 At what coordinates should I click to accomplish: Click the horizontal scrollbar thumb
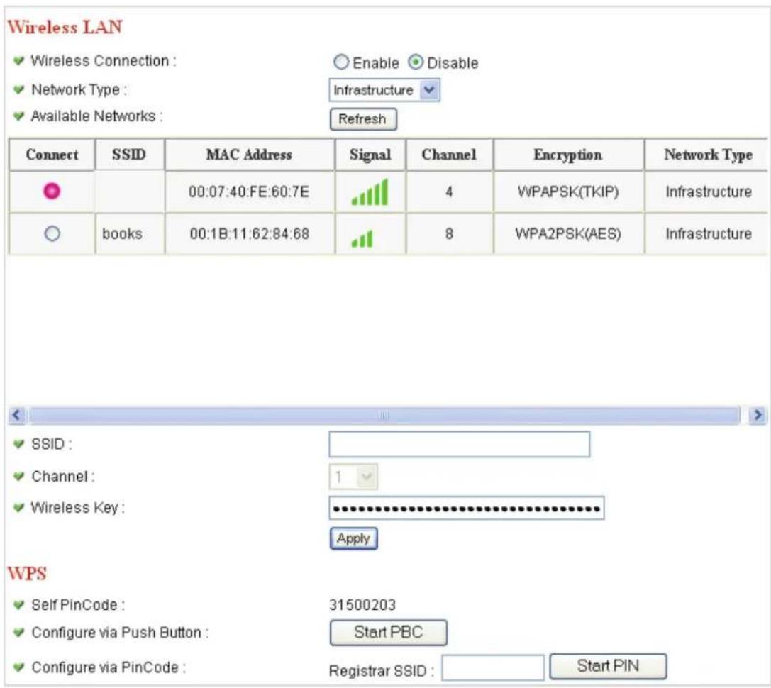pos(384,415)
